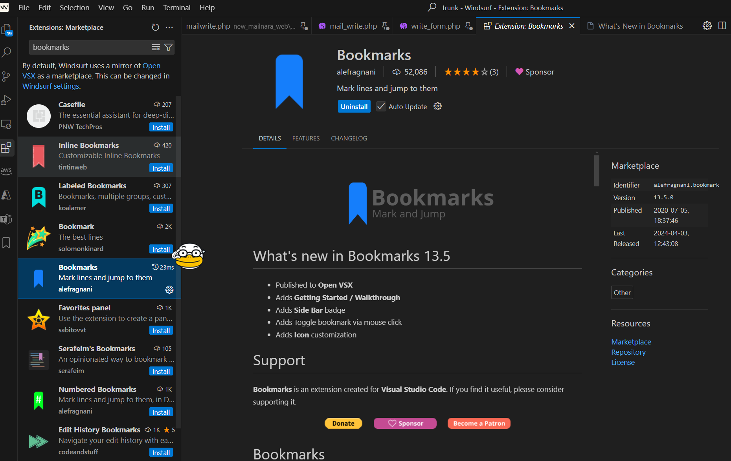Open Remote Explorer view
This screenshot has height=461, width=731.
(x=7, y=124)
